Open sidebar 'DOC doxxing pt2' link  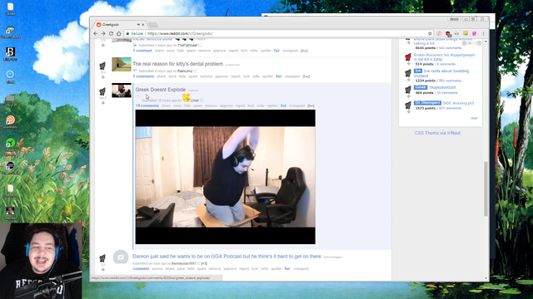point(458,103)
